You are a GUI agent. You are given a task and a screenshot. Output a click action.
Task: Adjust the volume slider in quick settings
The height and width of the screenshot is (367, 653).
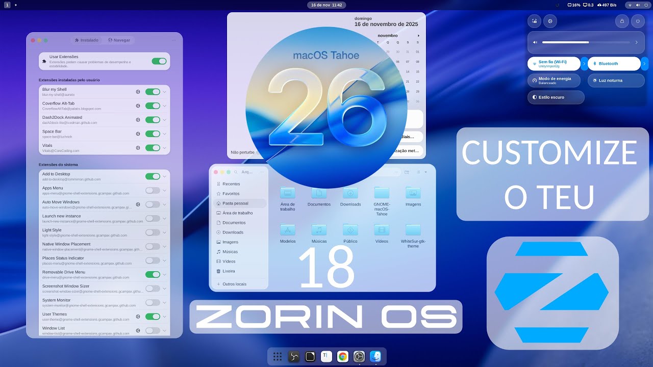[x=586, y=42]
